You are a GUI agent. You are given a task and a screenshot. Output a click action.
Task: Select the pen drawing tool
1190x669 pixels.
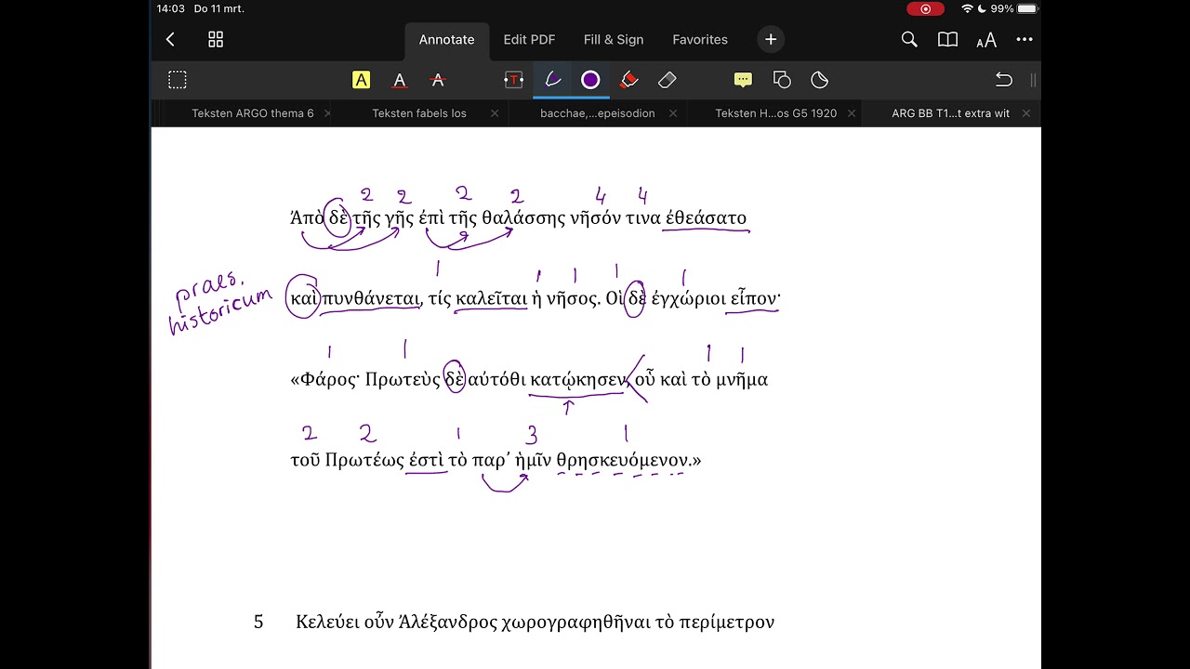click(x=552, y=80)
